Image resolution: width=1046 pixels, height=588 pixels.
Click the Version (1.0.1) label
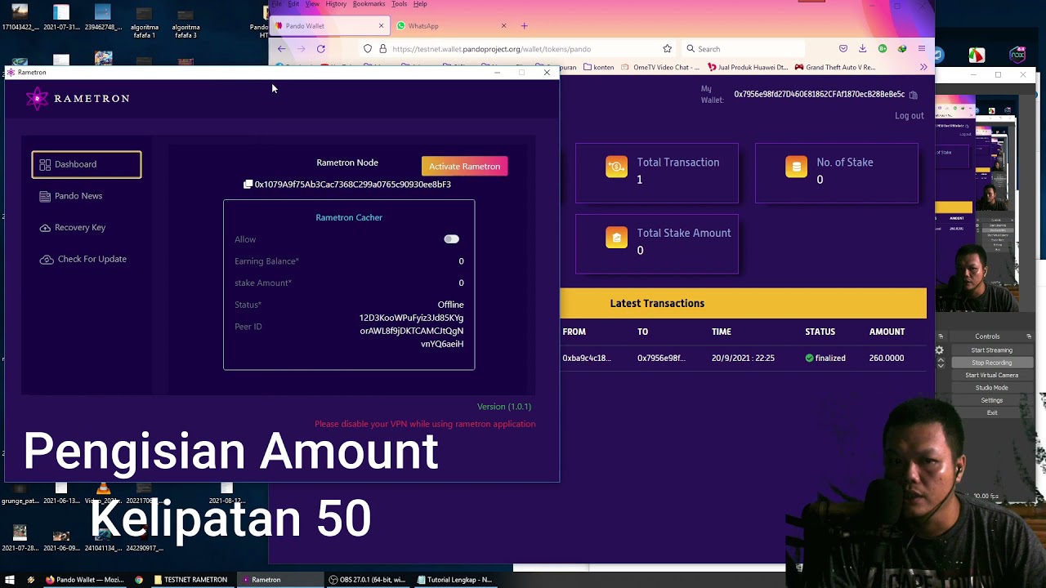click(504, 407)
